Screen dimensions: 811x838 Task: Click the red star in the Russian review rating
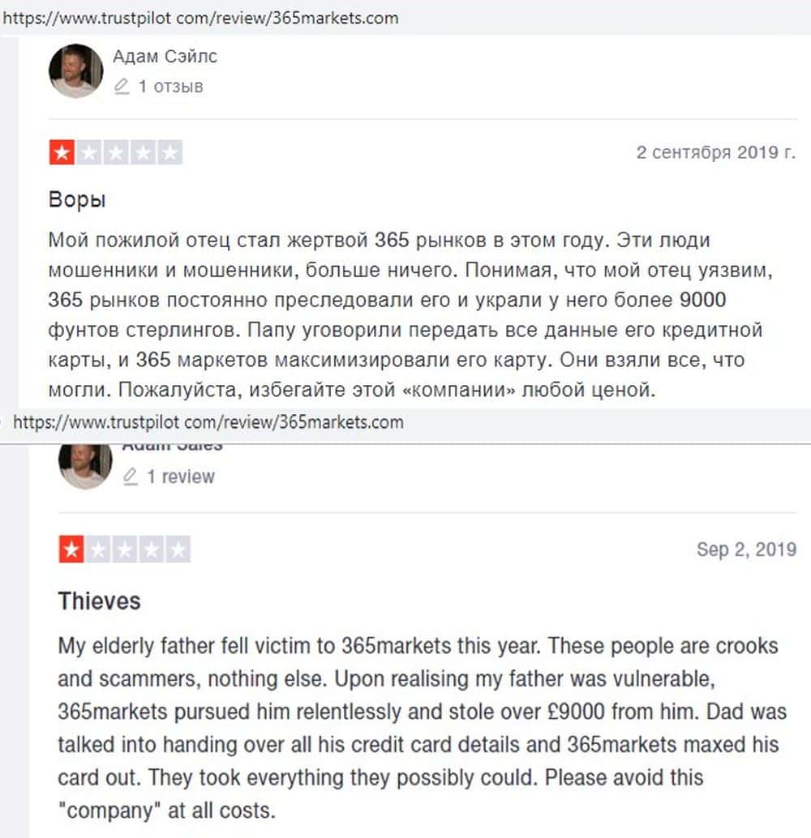coord(62,152)
